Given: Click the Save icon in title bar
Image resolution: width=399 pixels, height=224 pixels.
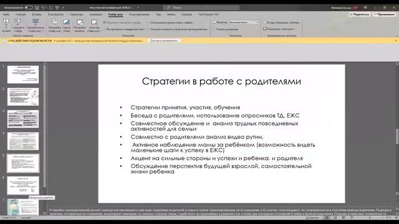Looking at the screenshot, I should (37, 7).
